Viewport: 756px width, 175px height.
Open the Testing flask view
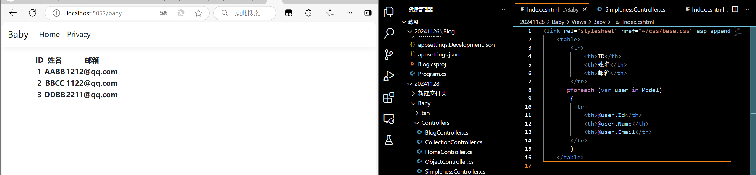(388, 140)
